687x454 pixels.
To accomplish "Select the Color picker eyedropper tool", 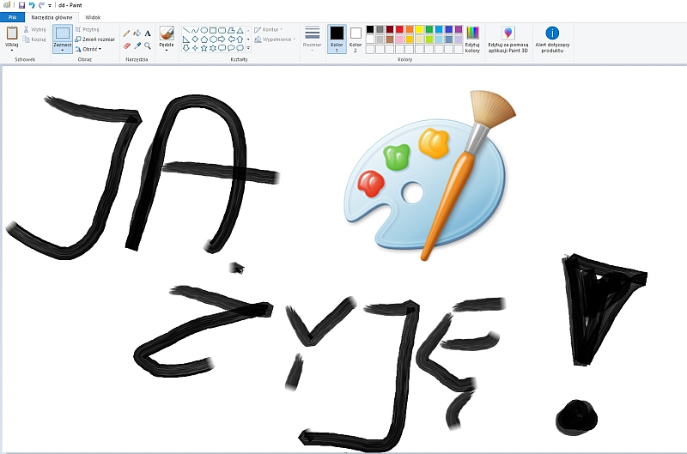I will (x=137, y=45).
